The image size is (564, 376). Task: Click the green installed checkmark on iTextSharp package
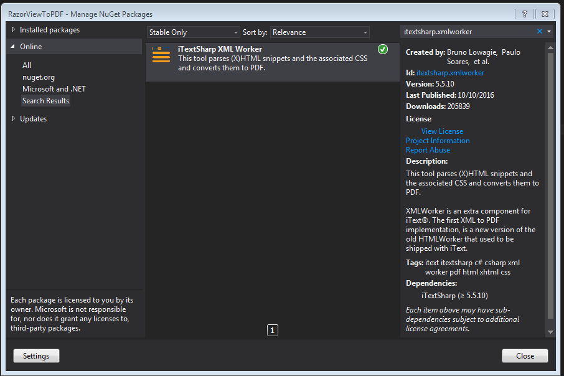click(382, 49)
